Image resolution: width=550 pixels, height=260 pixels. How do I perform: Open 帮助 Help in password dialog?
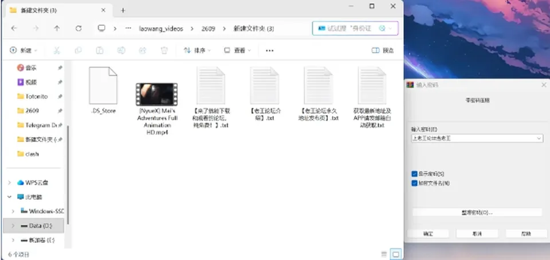[x=526, y=234]
